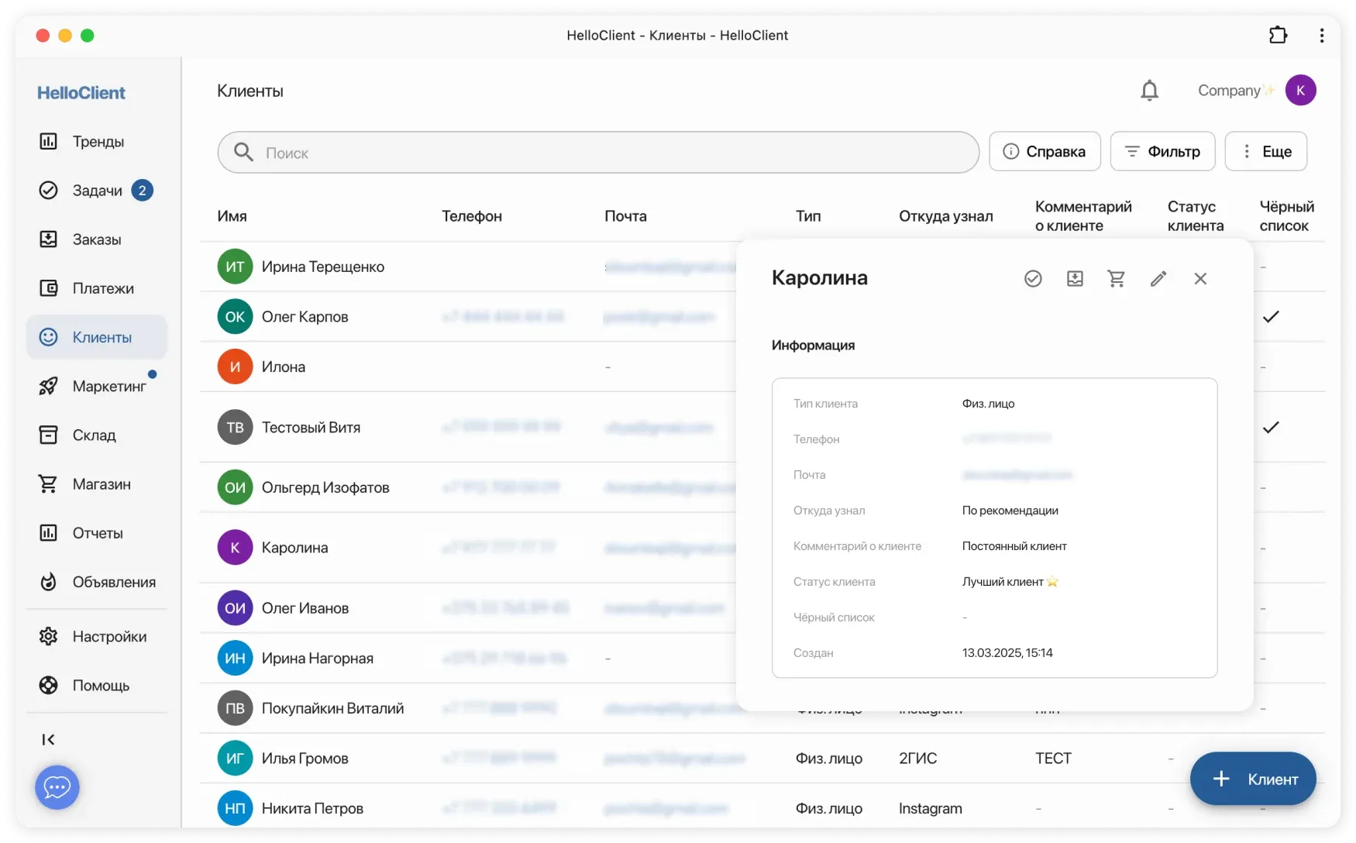The height and width of the screenshot is (843, 1356).
Task: Click the checkmark circle on Каролина card
Action: click(1033, 278)
